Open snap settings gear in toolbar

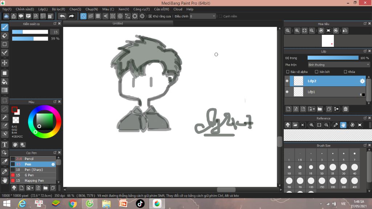[x=142, y=16]
